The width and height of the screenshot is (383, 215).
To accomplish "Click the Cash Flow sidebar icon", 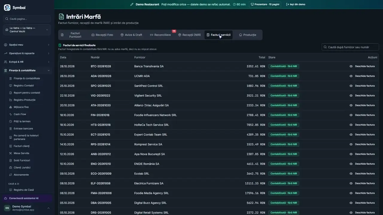I will click(11, 114).
